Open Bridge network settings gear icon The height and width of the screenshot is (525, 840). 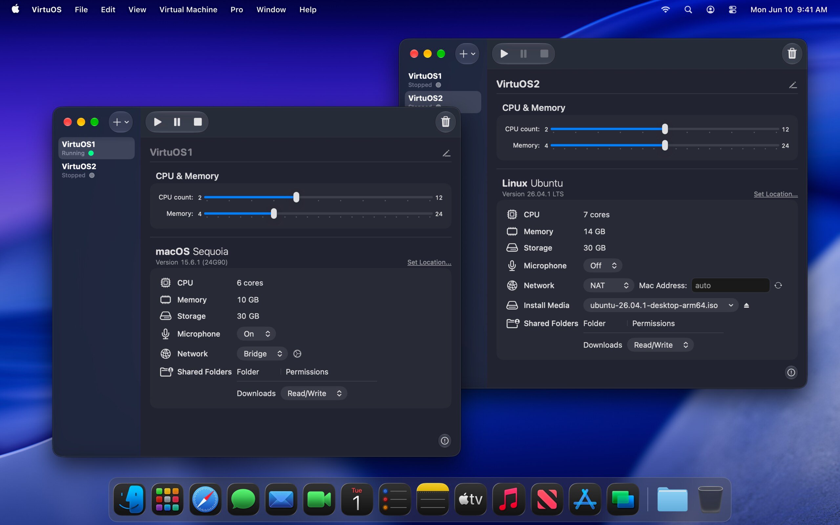point(297,353)
